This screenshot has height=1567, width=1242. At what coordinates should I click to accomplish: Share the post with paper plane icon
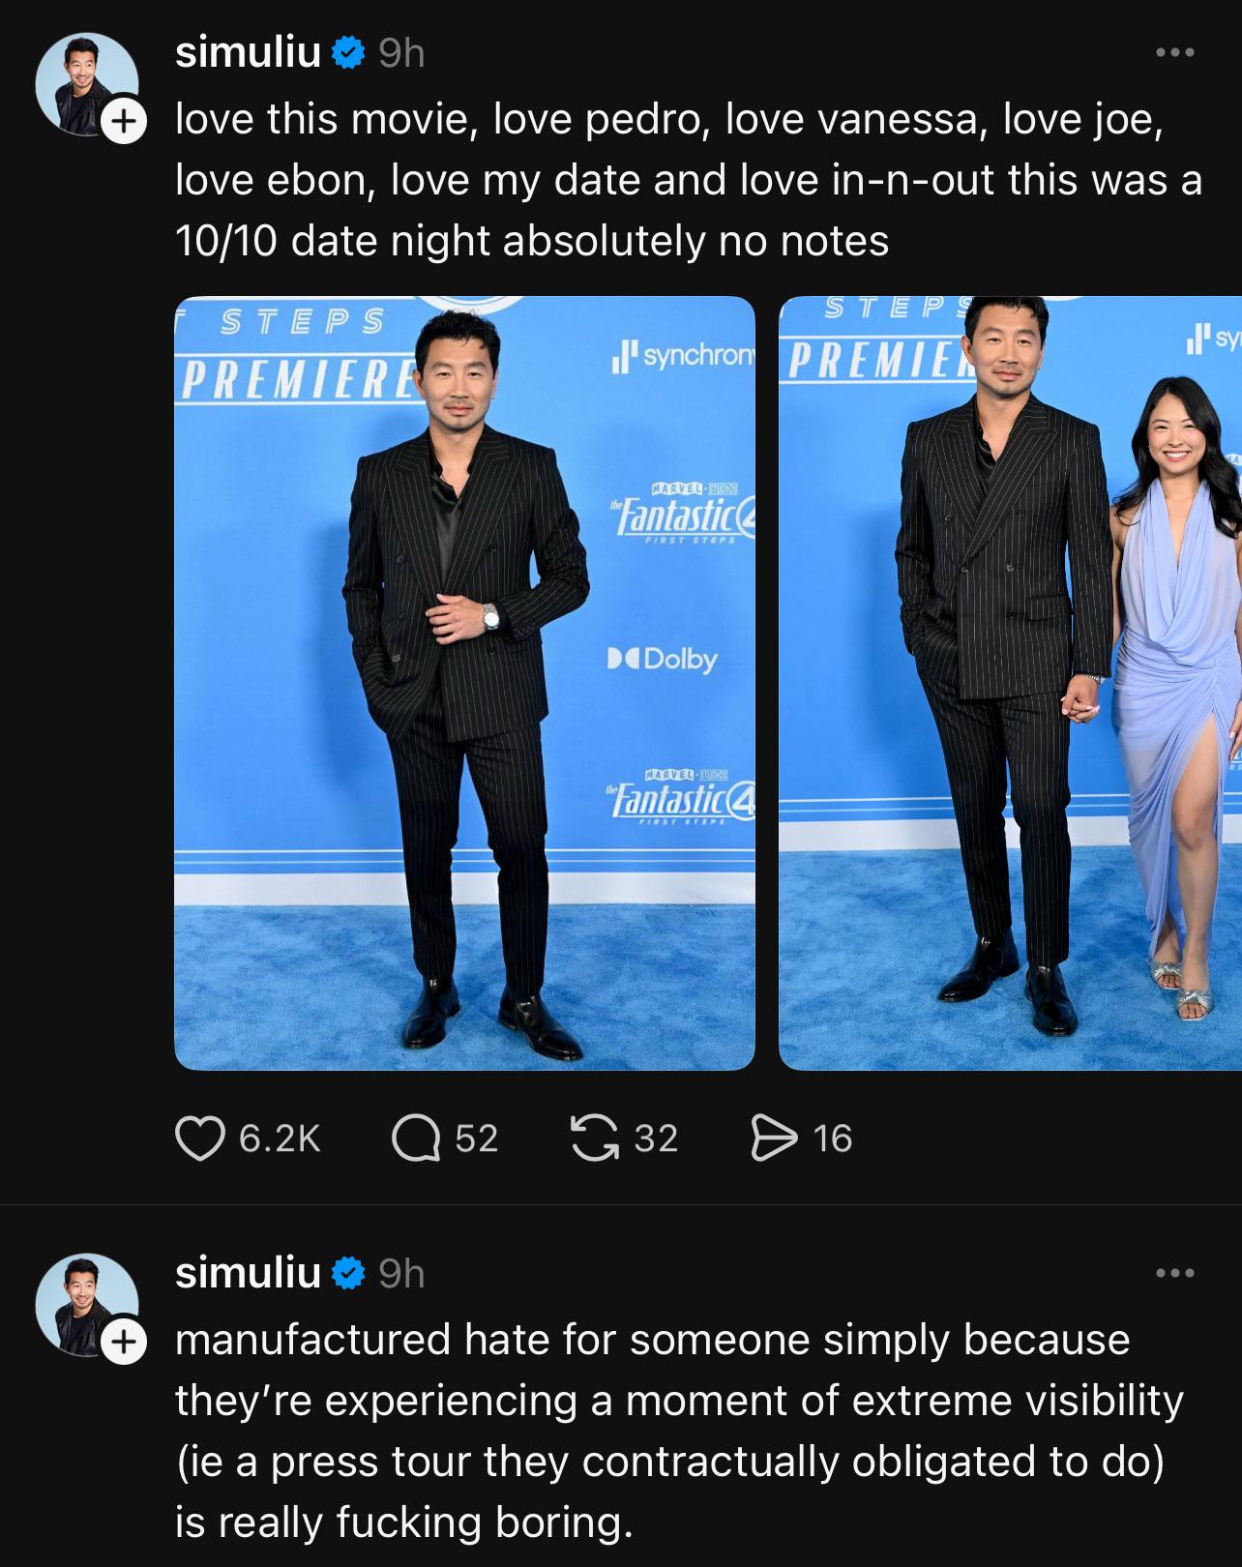click(774, 1138)
